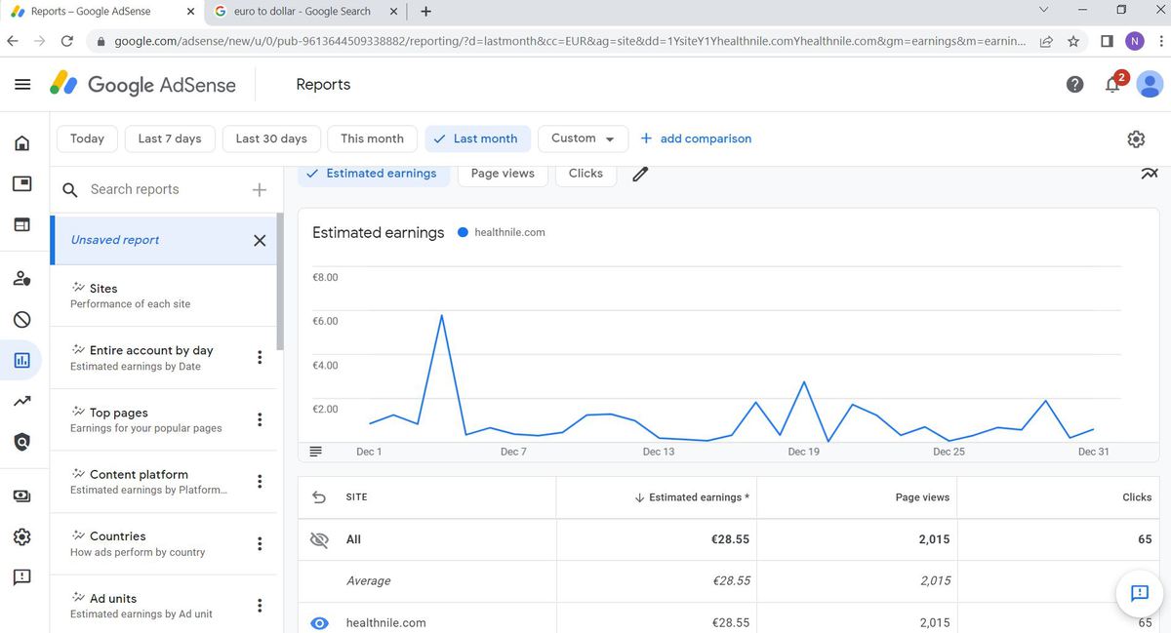This screenshot has width=1171, height=633.
Task: Open the Google account avatar
Action: 1151,84
